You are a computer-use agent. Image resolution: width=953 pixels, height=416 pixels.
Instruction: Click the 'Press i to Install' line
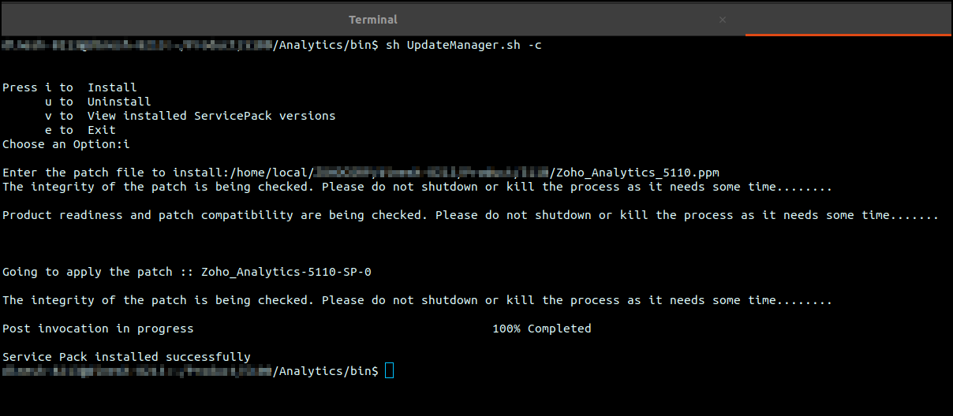point(69,87)
